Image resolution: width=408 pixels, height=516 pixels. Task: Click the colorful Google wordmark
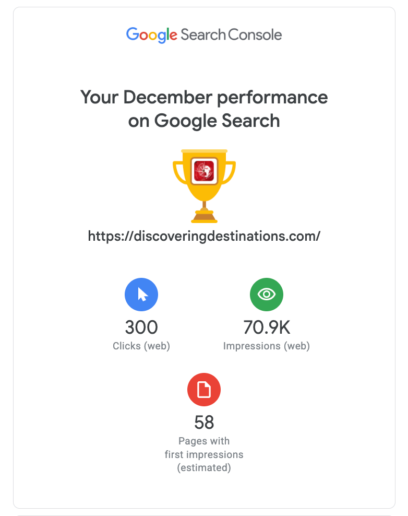coord(152,36)
